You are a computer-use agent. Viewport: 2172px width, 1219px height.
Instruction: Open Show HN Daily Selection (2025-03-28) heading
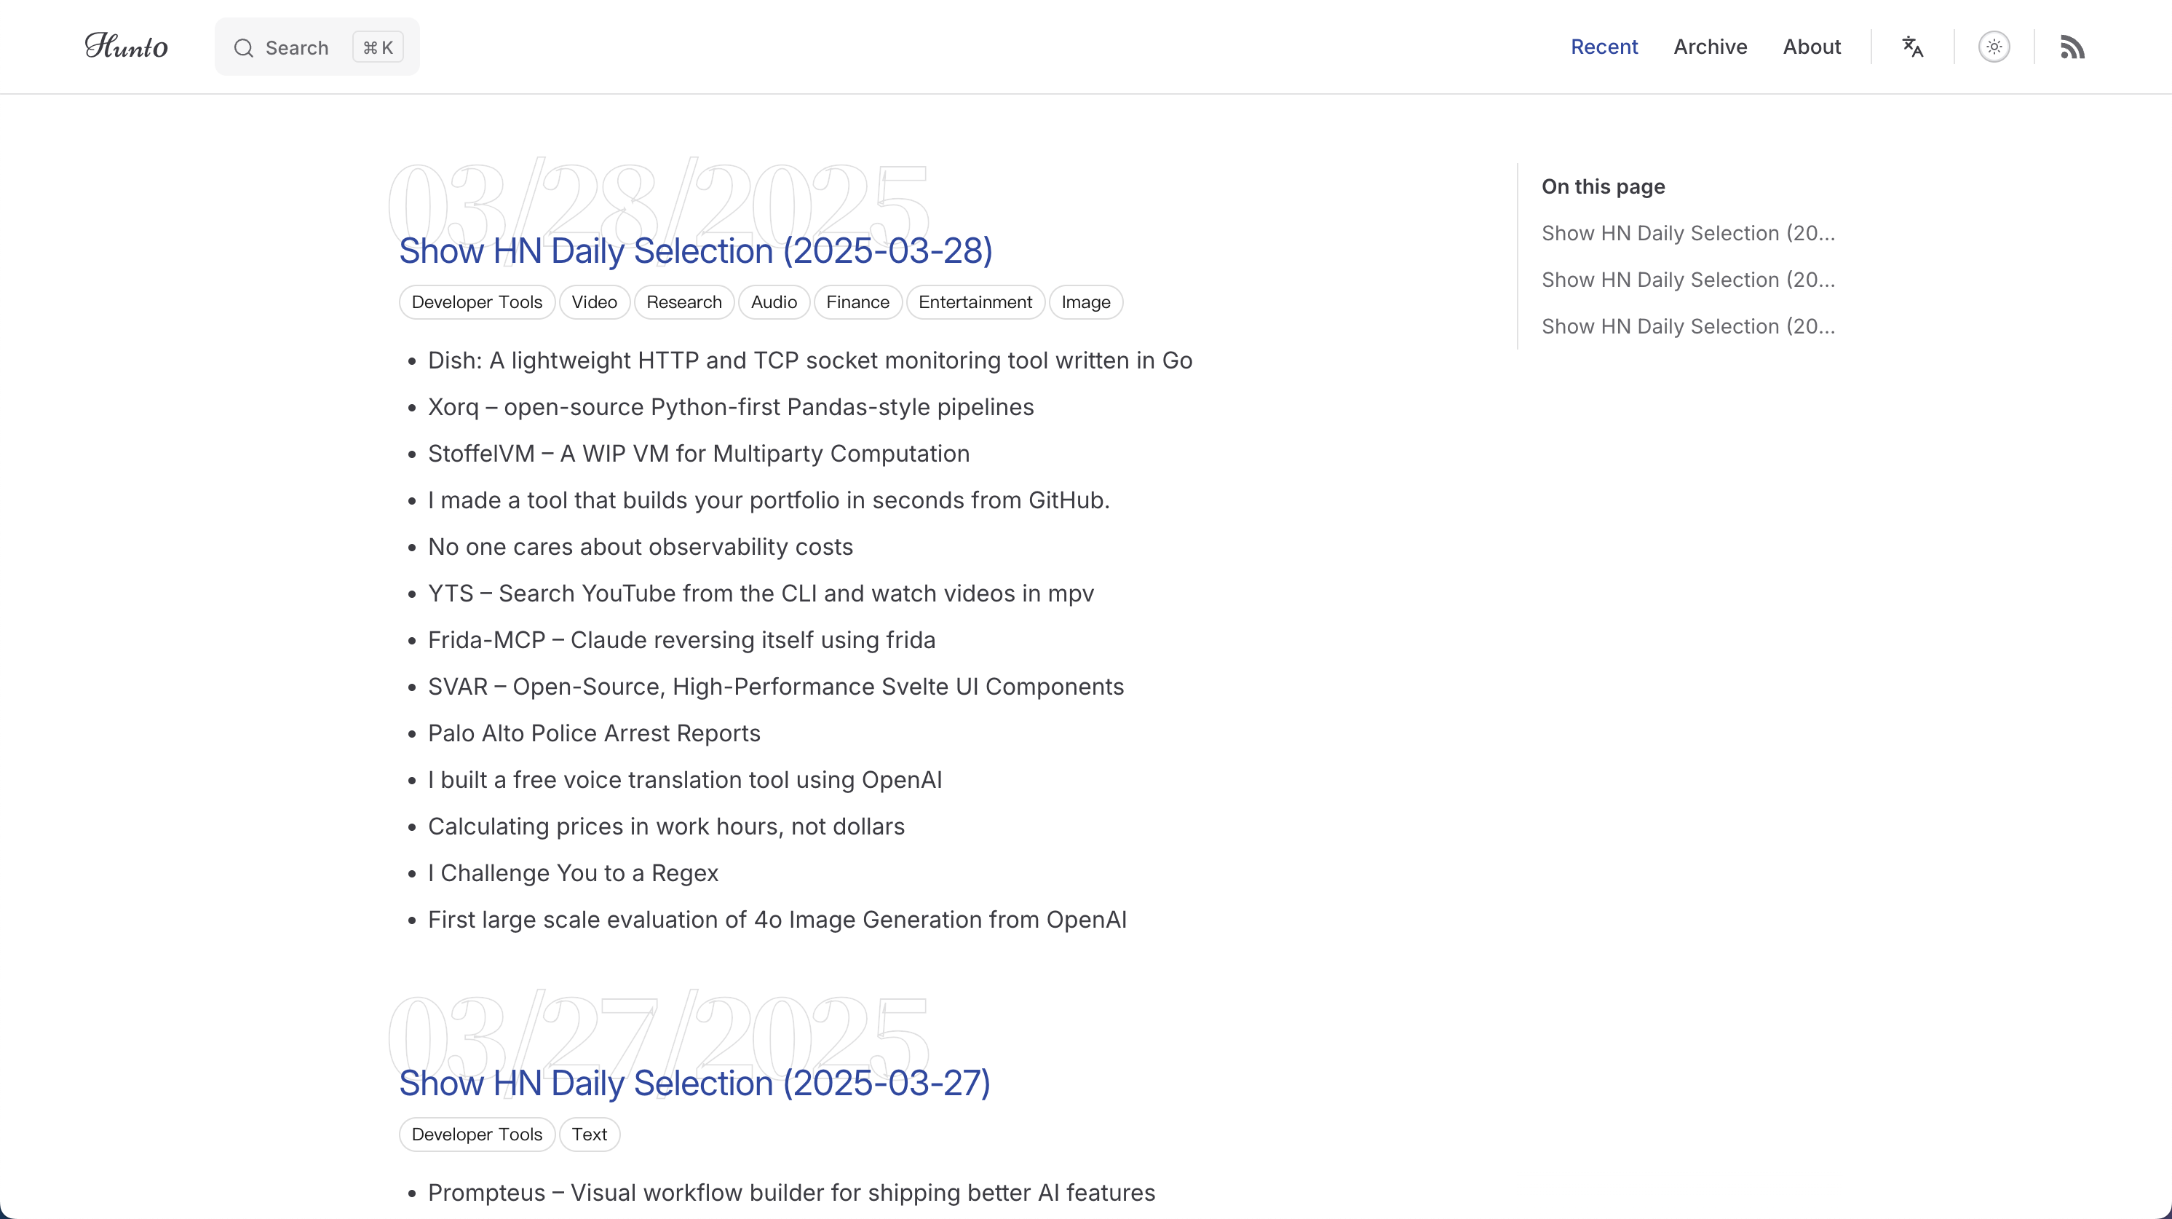[x=696, y=250]
